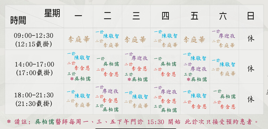Click the 09:00-12:30 time slot label
268x129 pixels.
34,36
